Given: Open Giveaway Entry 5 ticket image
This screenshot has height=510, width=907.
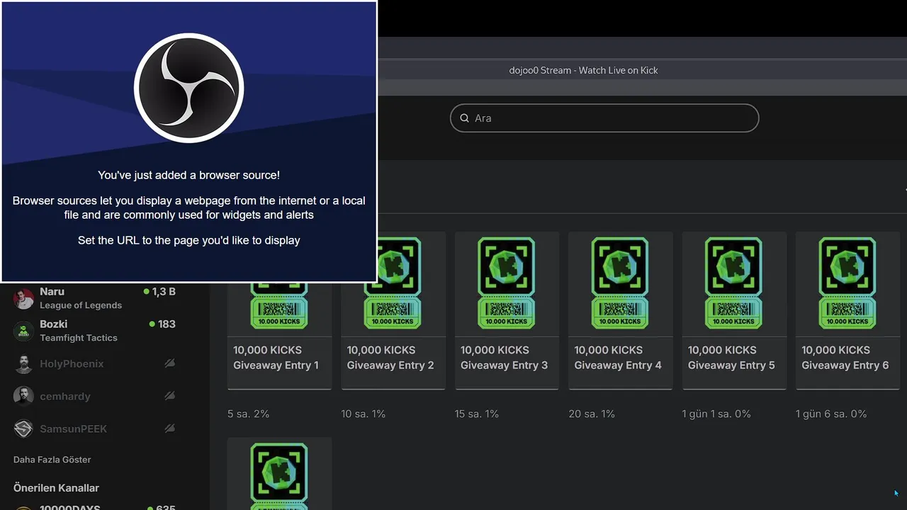Looking at the screenshot, I should coord(733,283).
